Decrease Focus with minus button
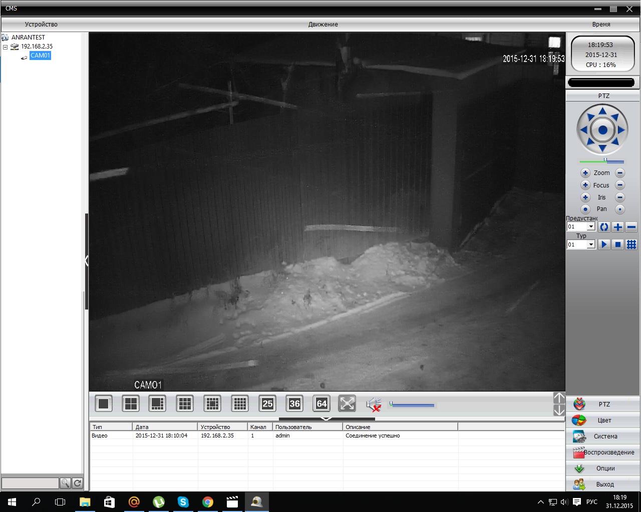The width and height of the screenshot is (641, 512). [x=620, y=185]
